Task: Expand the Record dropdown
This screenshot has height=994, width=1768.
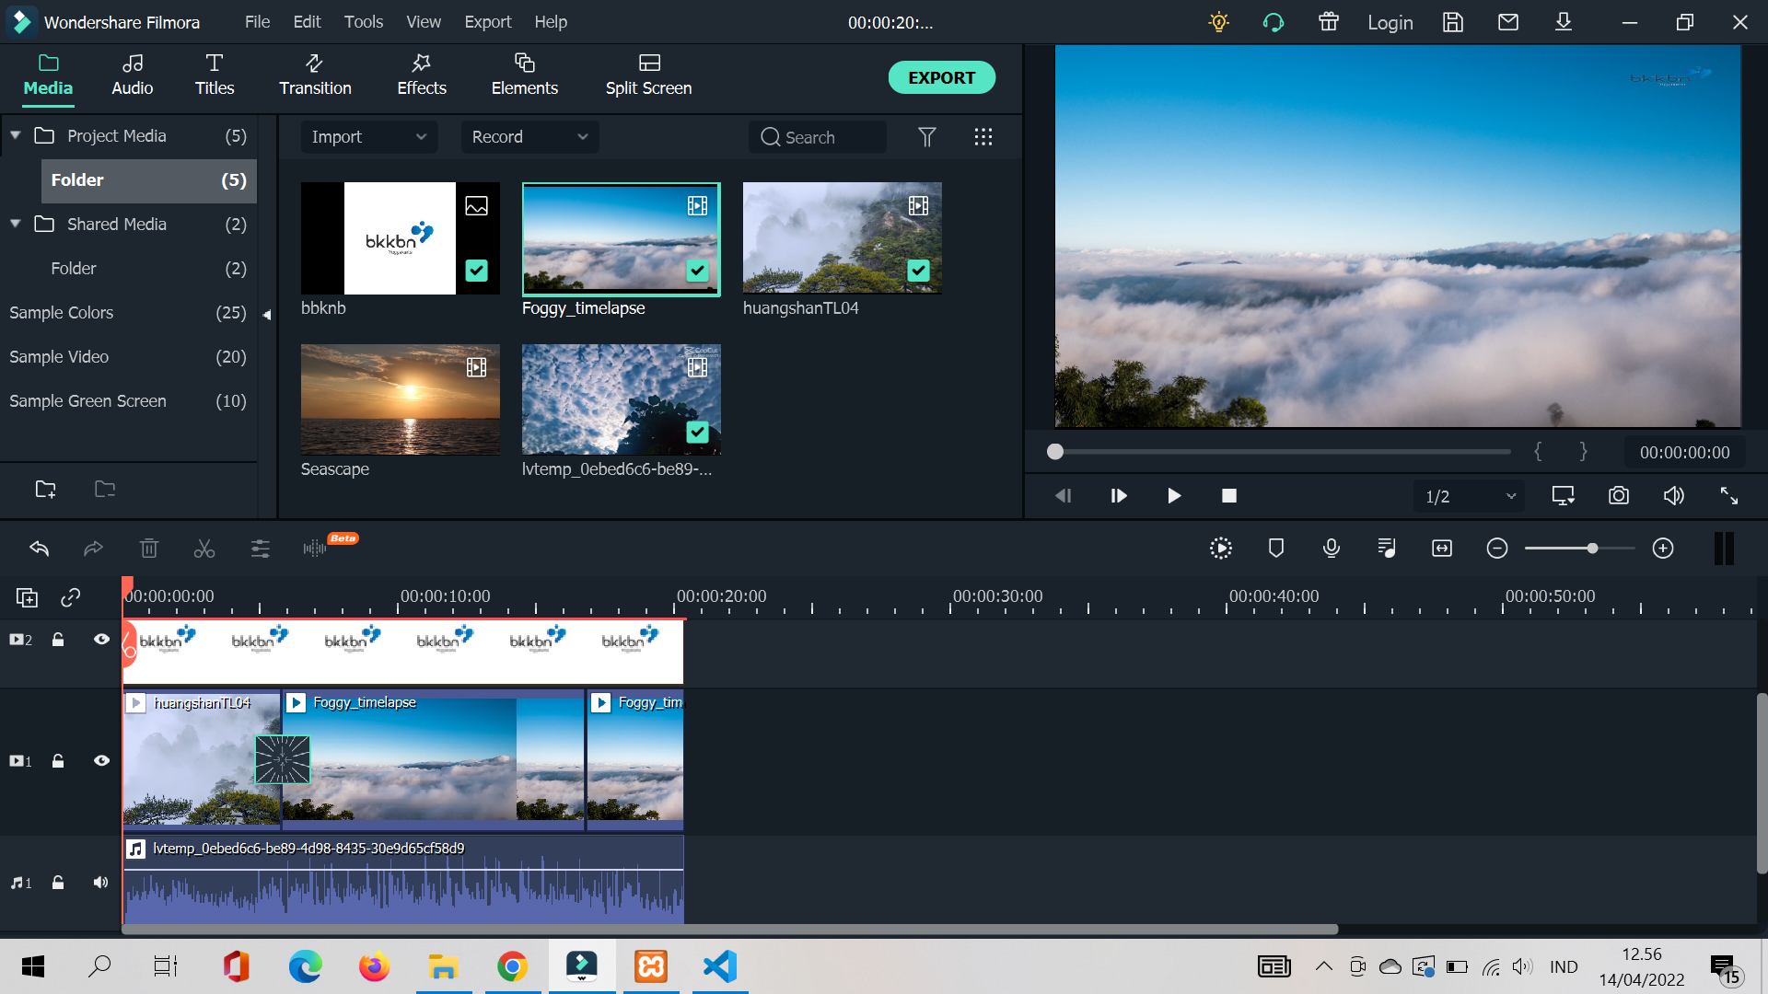Action: point(529,137)
